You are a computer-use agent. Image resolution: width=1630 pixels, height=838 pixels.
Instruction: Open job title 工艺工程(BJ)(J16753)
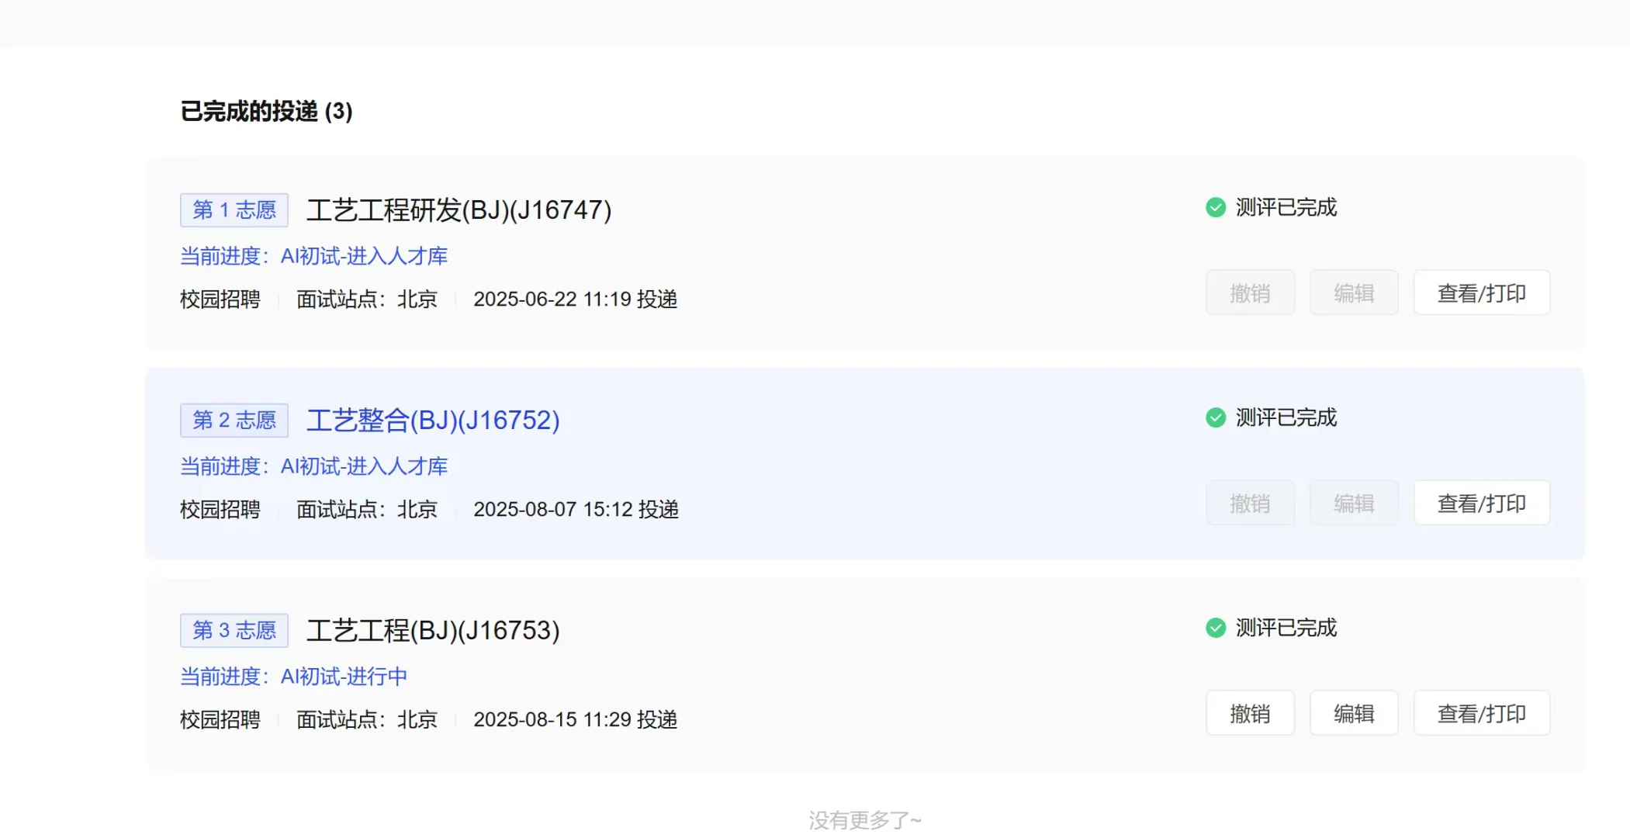(x=432, y=630)
